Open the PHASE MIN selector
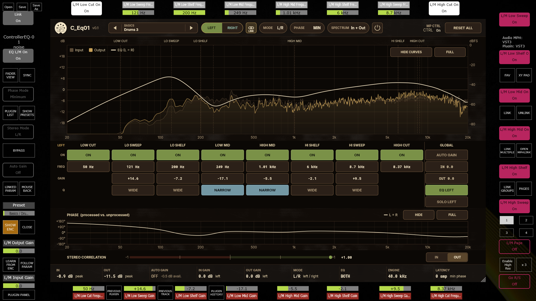Screen dimensions: 536x301 [307, 28]
